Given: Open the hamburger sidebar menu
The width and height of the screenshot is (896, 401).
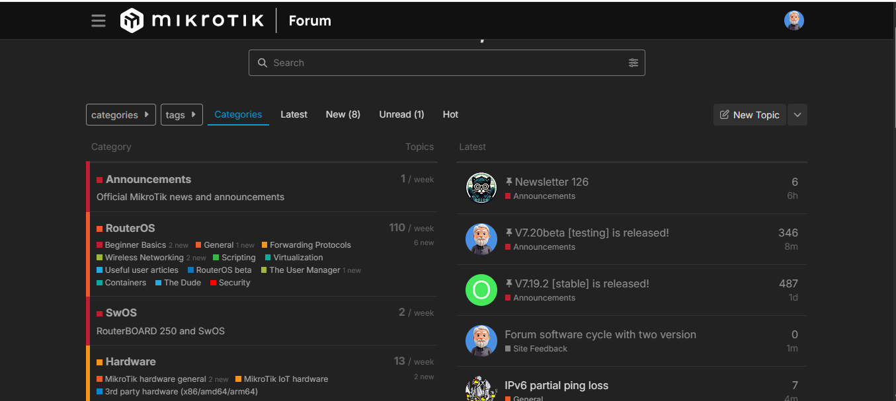Looking at the screenshot, I should [99, 20].
